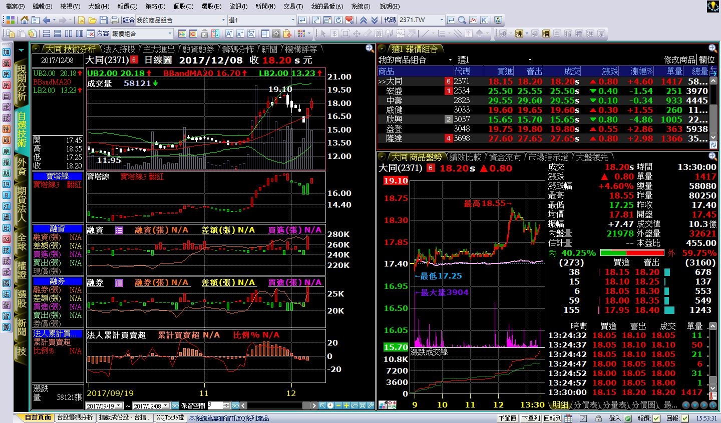Screen dimensions: 721x423
Task: Expand the 我的商品組合 dropdown
Action: (223, 20)
